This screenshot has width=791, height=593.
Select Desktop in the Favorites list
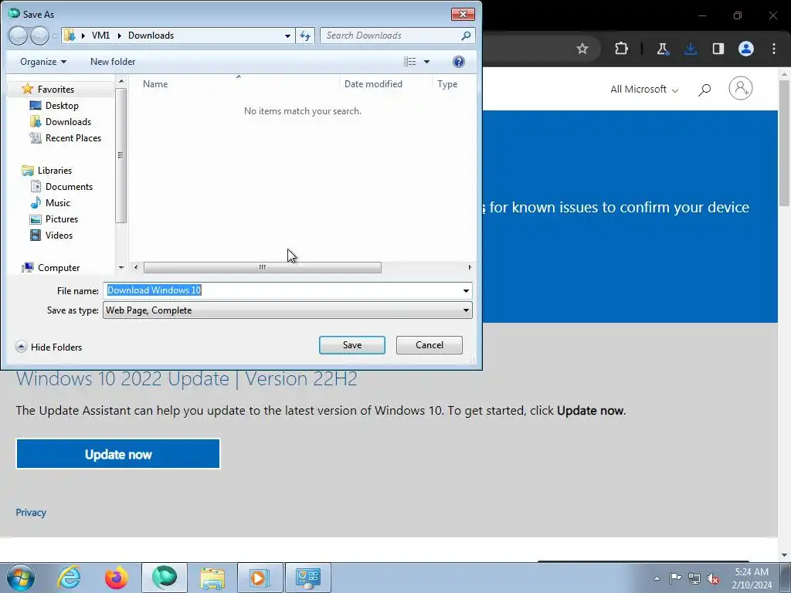pos(62,105)
